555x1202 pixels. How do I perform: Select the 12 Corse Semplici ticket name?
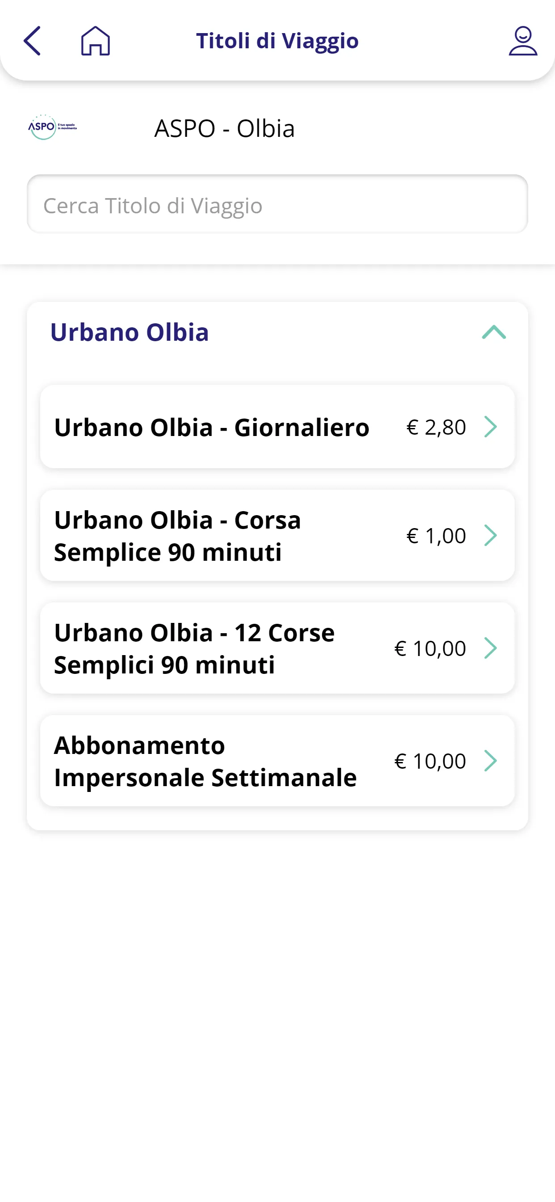pyautogui.click(x=194, y=648)
